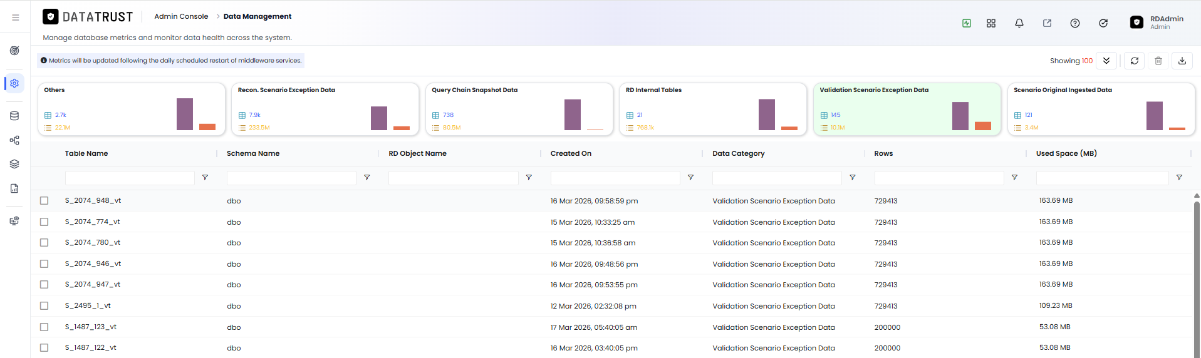The width and height of the screenshot is (1201, 358).
Task: Click the RDAdmin avatar icon
Action: 1136,23
